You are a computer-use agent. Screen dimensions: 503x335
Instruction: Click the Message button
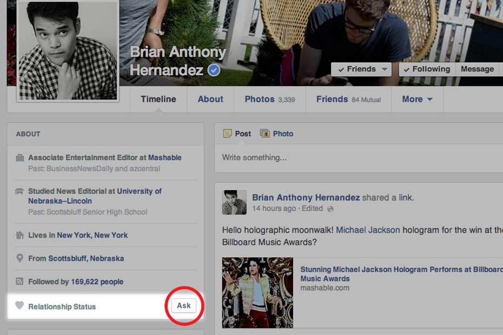[477, 69]
